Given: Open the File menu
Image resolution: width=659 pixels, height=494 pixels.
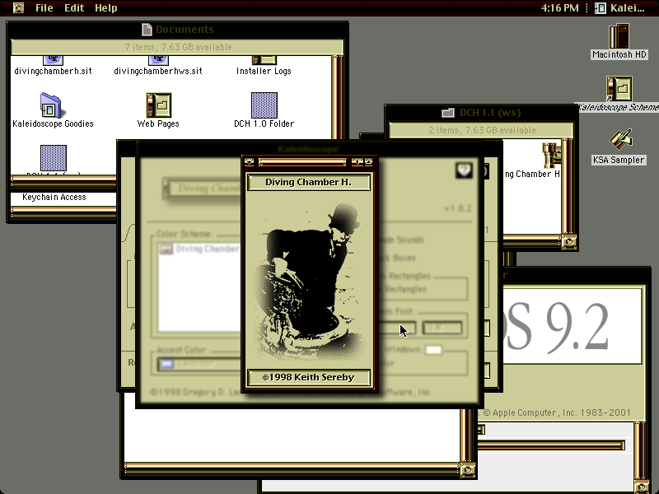Looking at the screenshot, I should pos(44,8).
